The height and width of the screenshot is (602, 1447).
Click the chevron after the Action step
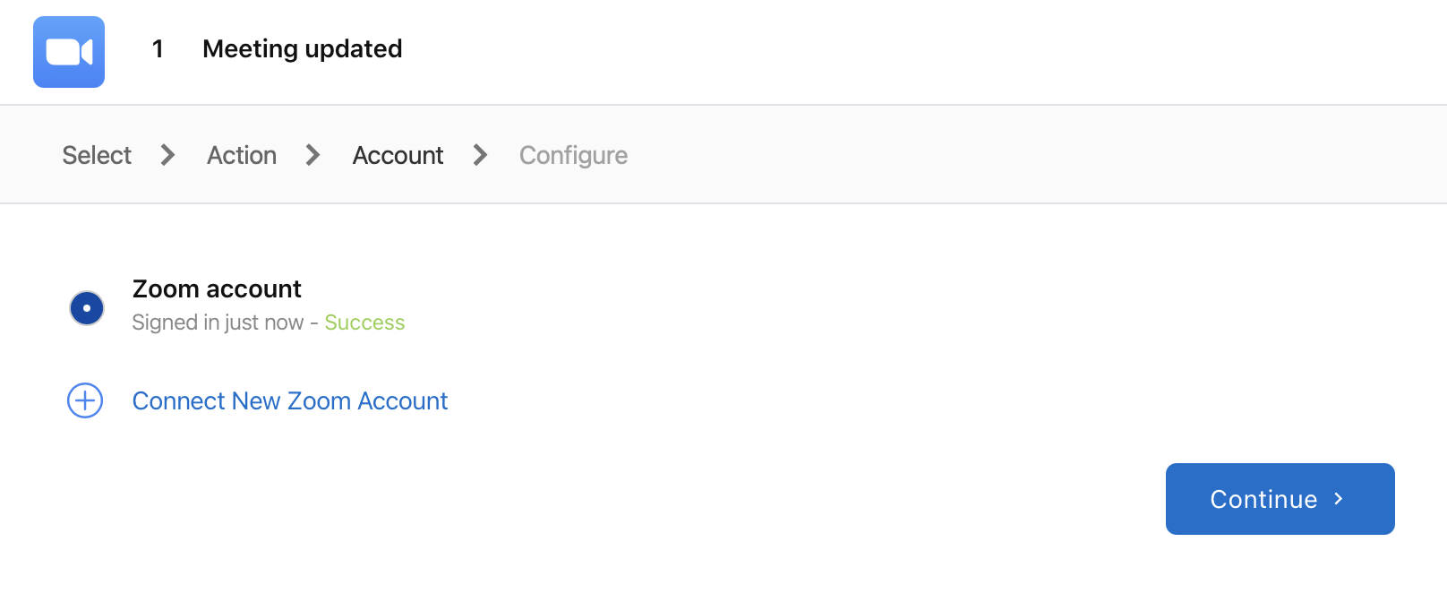pos(312,155)
